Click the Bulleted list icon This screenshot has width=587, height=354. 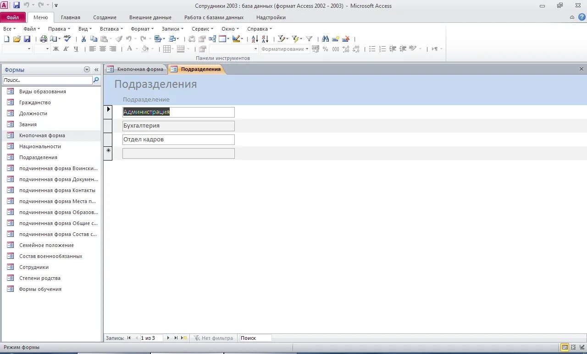[x=372, y=49]
